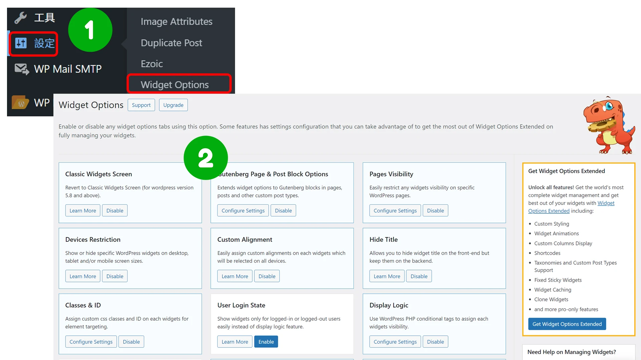Open Configure Settings for Classes & ID
The height and width of the screenshot is (360, 641).
pos(91,342)
